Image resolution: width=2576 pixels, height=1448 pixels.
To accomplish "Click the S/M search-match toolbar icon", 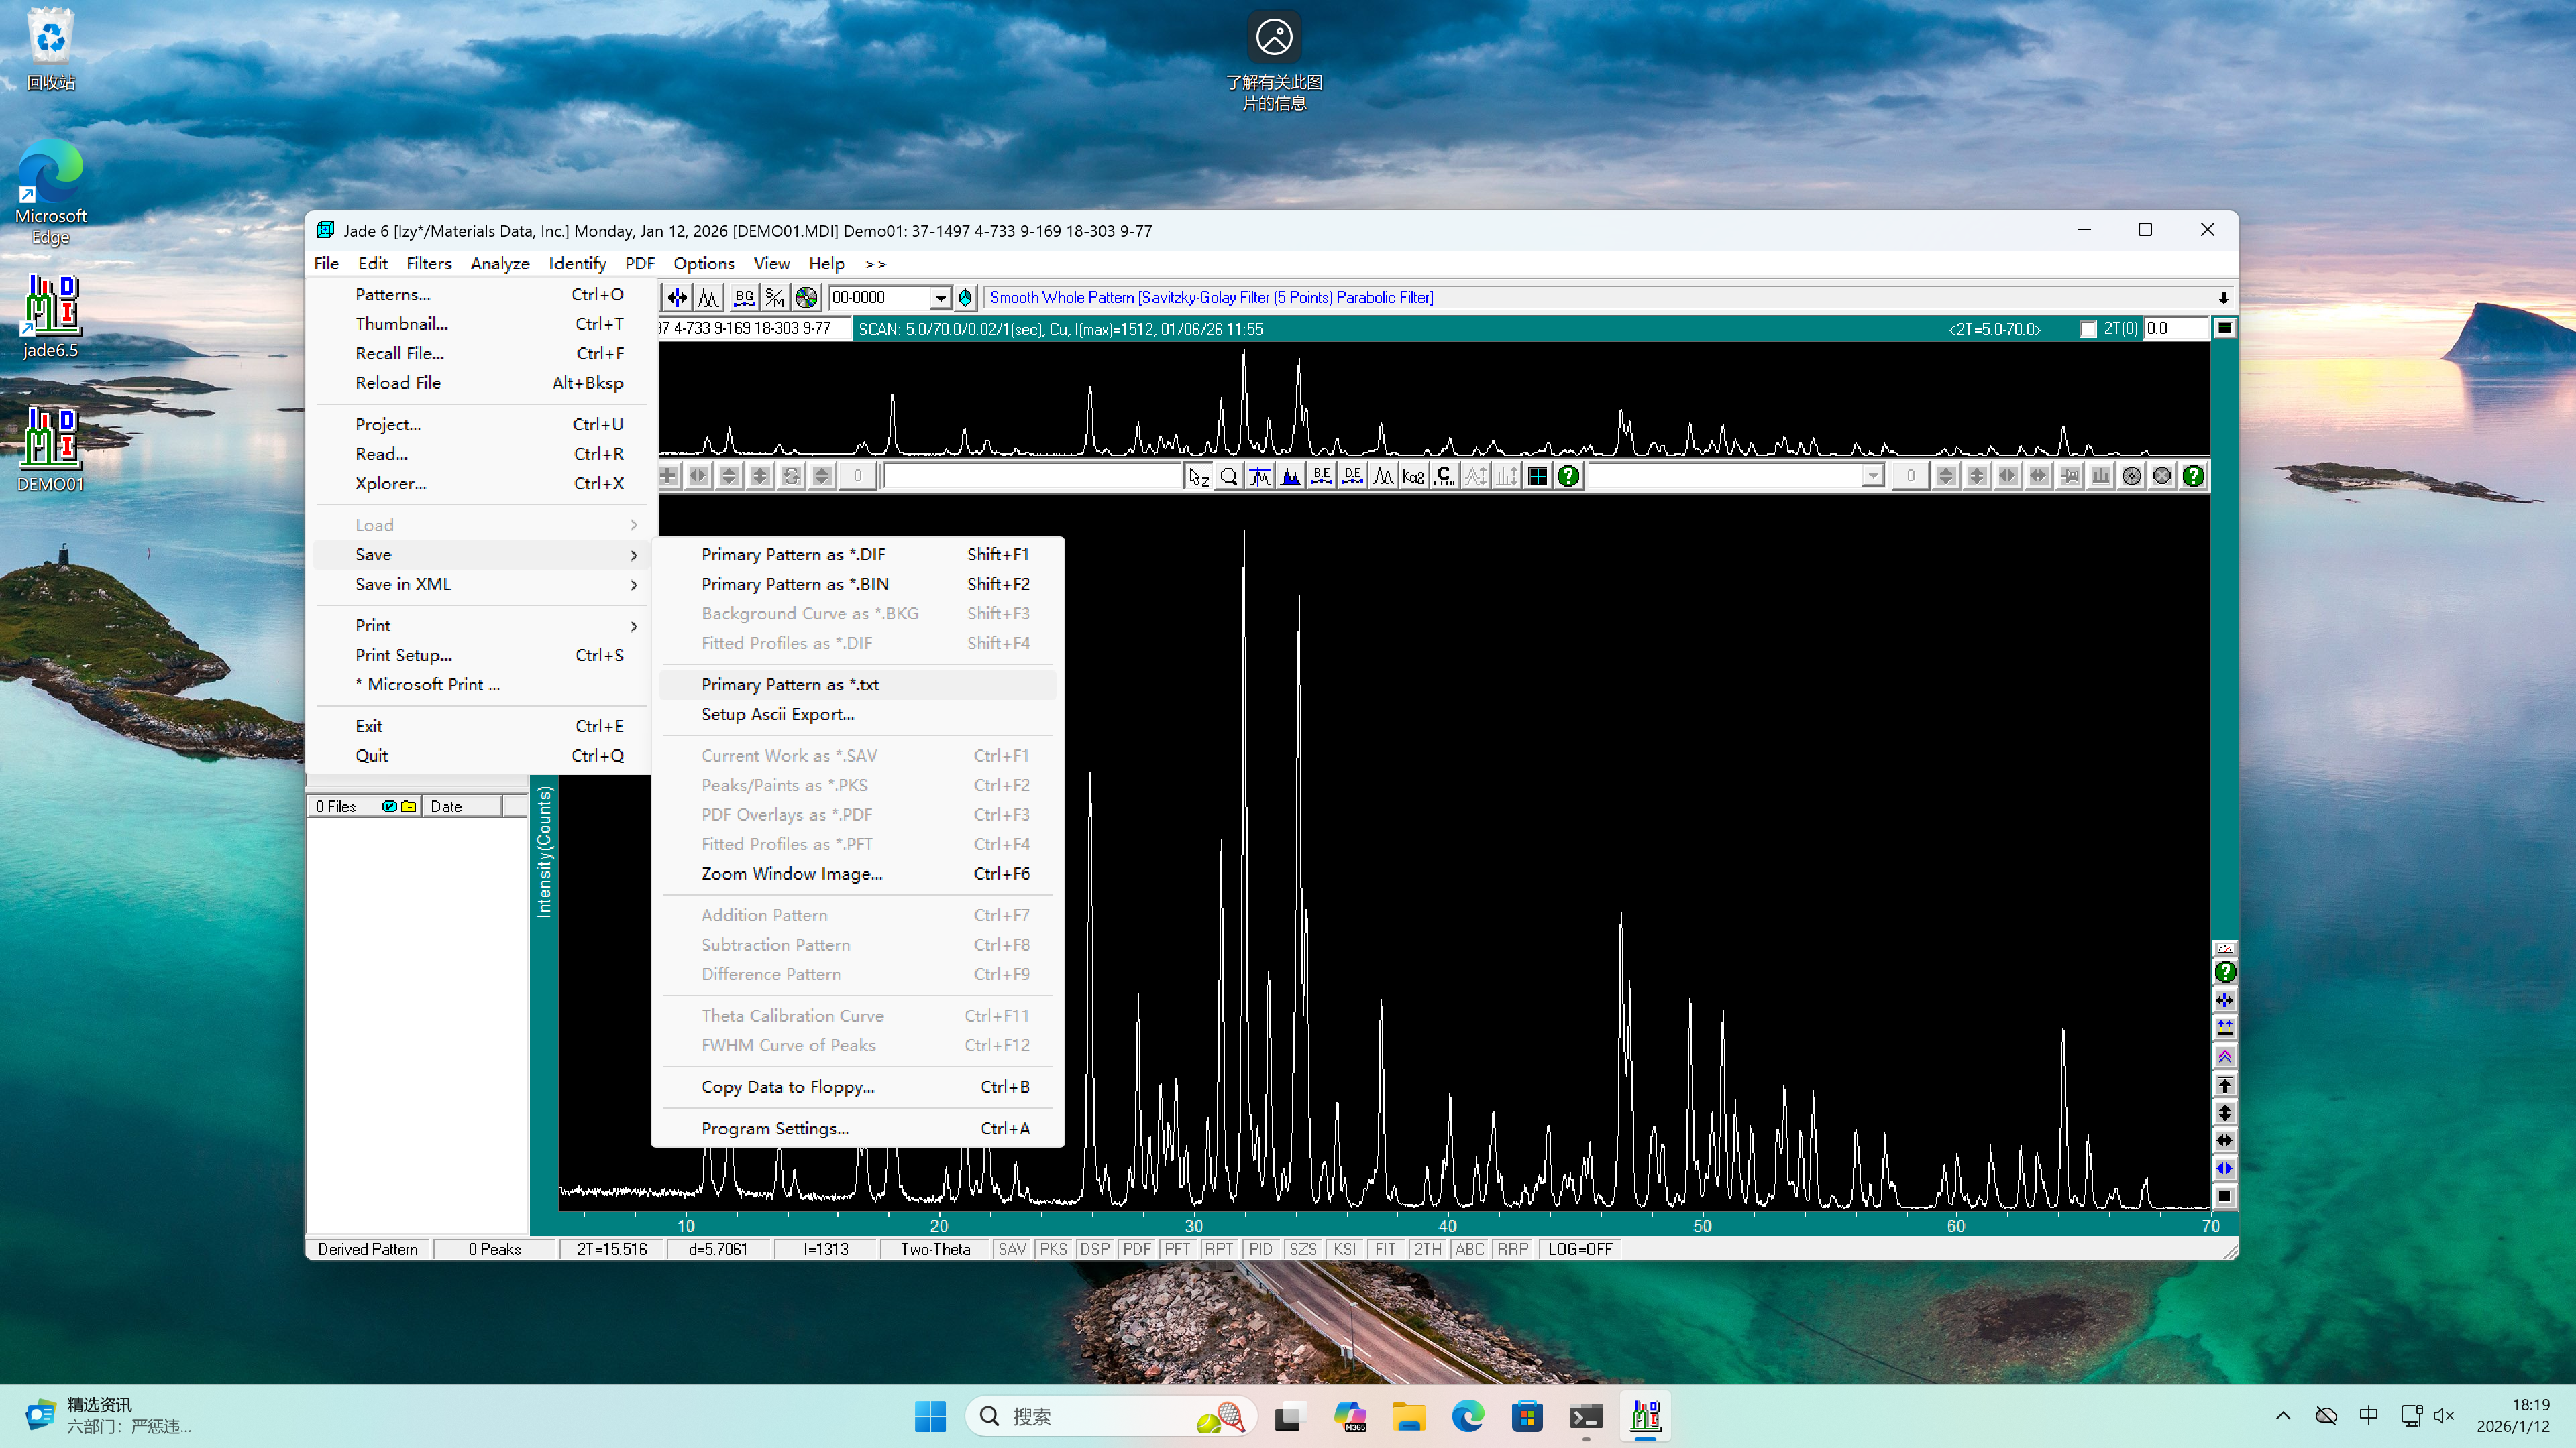I will [775, 298].
